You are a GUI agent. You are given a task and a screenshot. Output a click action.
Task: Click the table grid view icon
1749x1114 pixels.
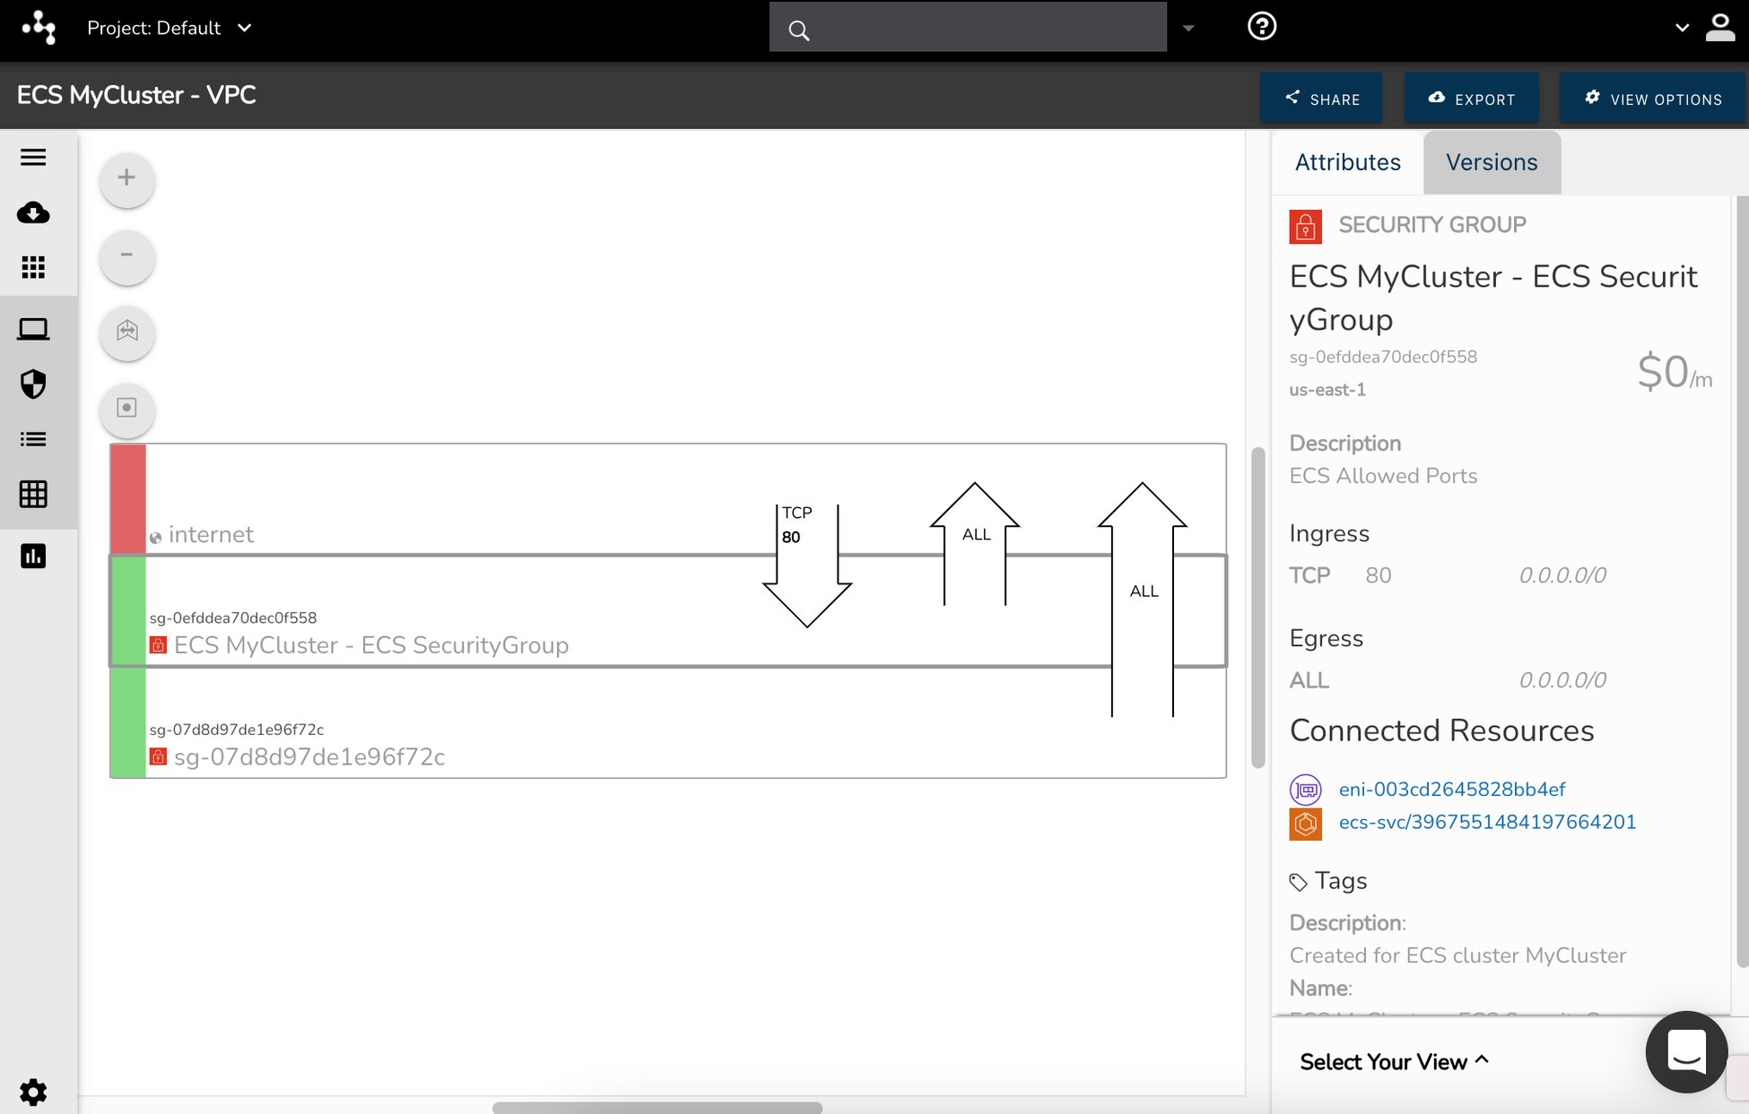(33, 494)
